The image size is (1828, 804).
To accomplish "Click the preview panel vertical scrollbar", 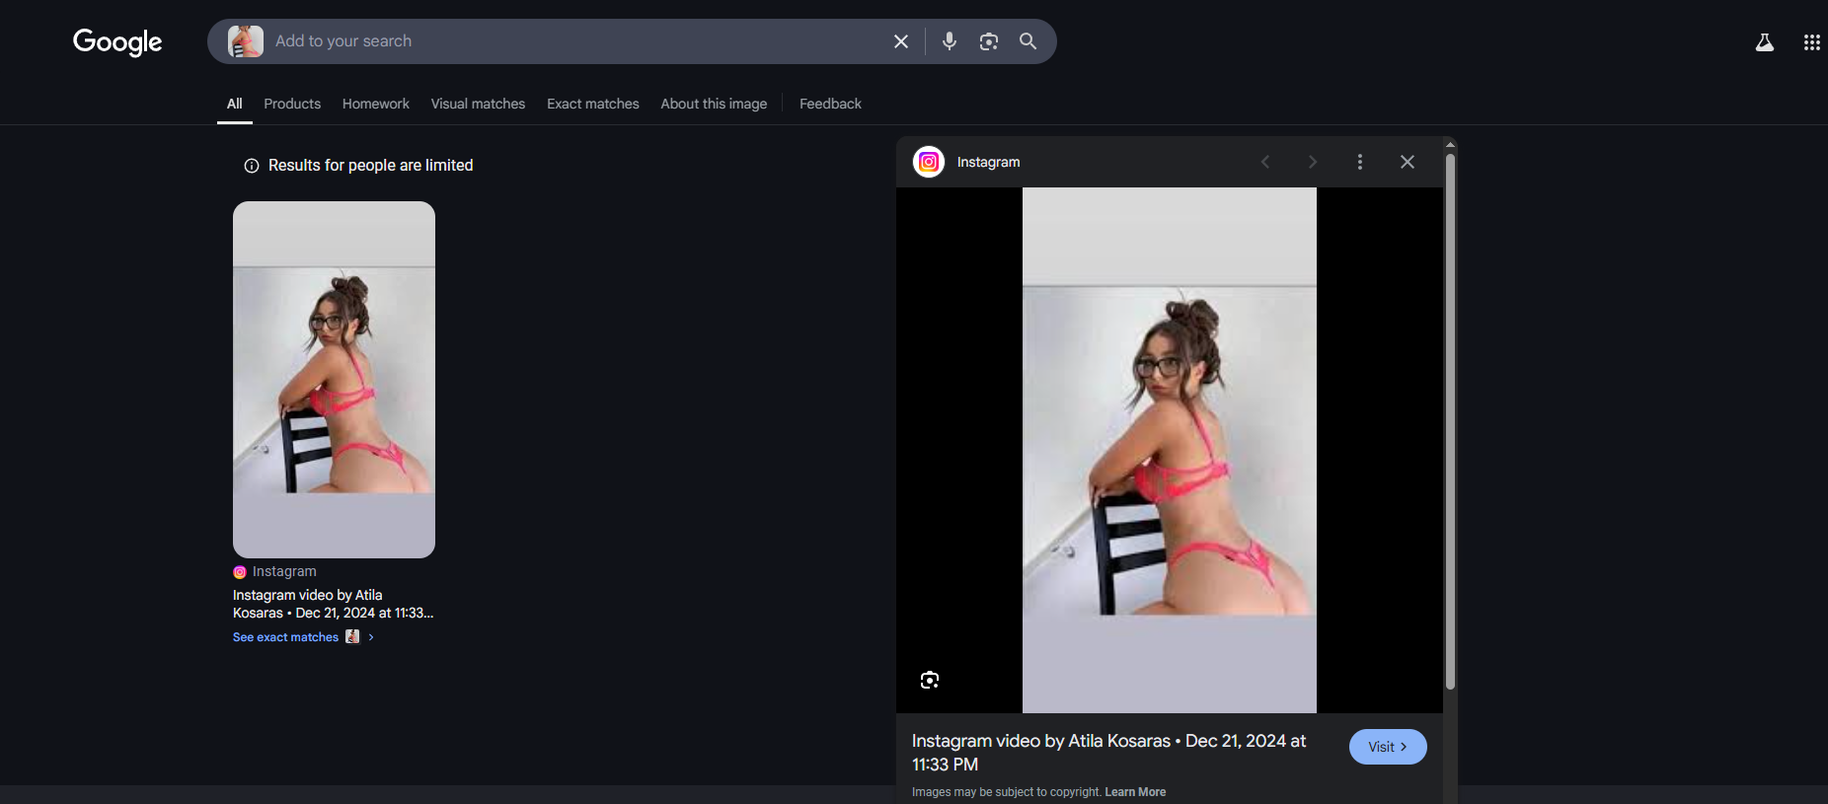I will 1450,421.
